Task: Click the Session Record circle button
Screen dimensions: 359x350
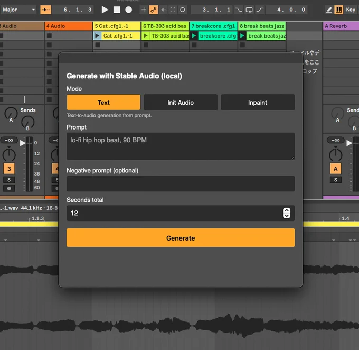Action: 183,10
